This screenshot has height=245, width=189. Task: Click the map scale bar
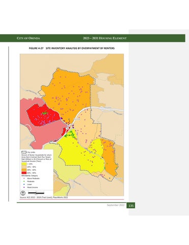point(36,193)
